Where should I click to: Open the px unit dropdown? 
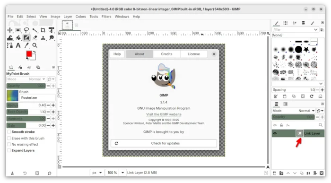(x=97, y=173)
